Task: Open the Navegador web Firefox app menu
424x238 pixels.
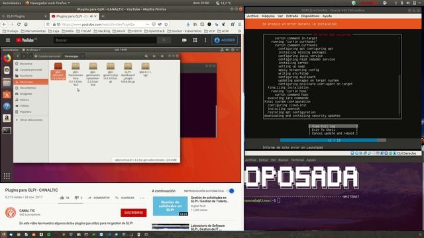Action: point(47,3)
